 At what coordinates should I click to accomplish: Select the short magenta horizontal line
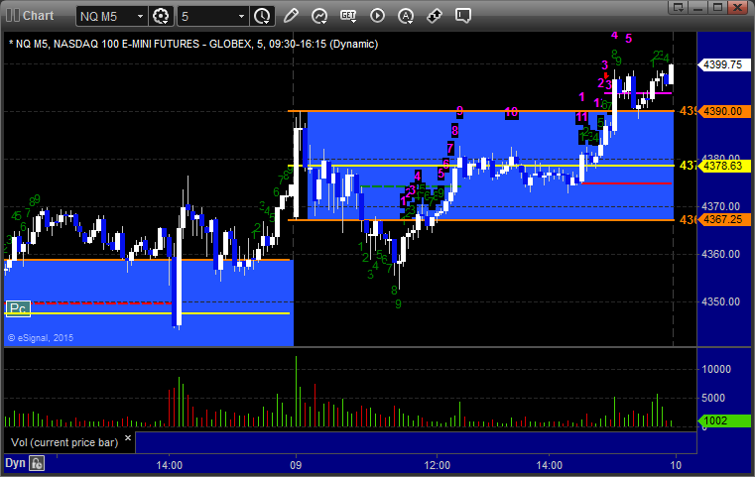click(x=638, y=93)
